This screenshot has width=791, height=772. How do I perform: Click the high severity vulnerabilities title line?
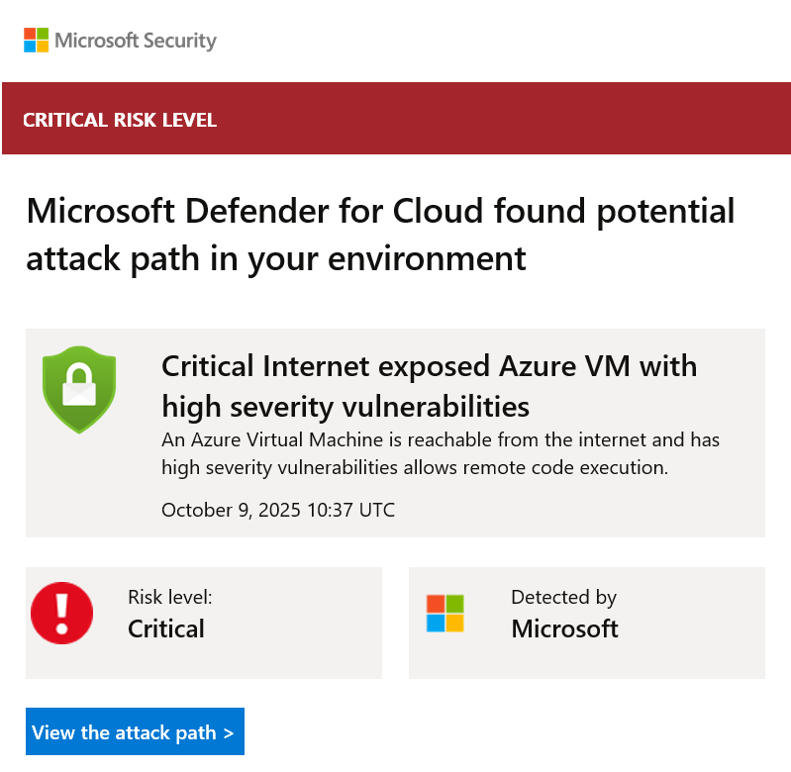[346, 407]
